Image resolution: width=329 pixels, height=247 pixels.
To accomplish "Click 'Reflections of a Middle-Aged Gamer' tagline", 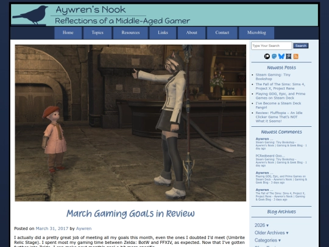I will point(122,21).
